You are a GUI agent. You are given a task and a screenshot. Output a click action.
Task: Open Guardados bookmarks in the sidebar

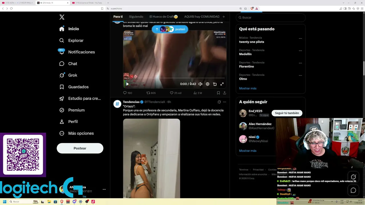(74, 87)
